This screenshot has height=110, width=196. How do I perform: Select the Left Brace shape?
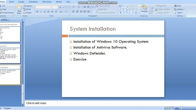tap(130, 13)
